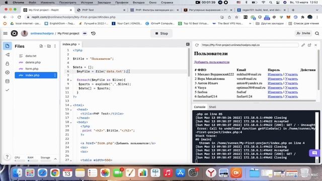Click the webview URL field
Viewport: 322px width, 181px height.
pyautogui.click(x=250, y=45)
